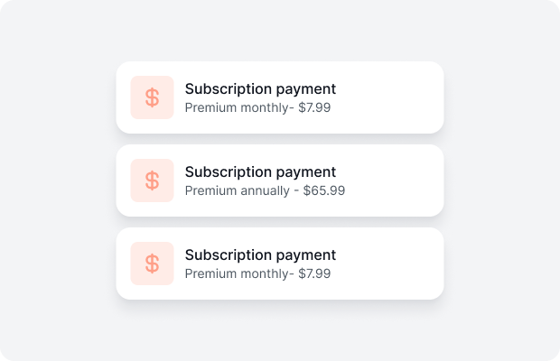
Task: Click the word monthly in the bottom card
Action: click(264, 274)
